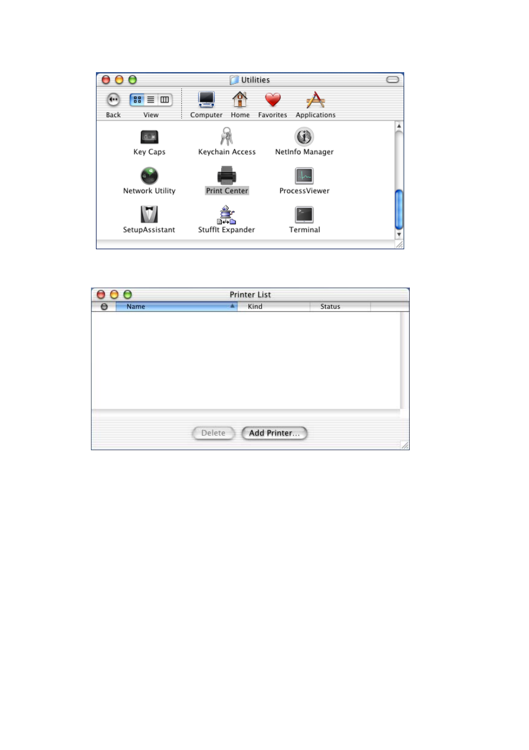Select the StuffIt Expander icon
The image size is (529, 750).
(x=226, y=215)
